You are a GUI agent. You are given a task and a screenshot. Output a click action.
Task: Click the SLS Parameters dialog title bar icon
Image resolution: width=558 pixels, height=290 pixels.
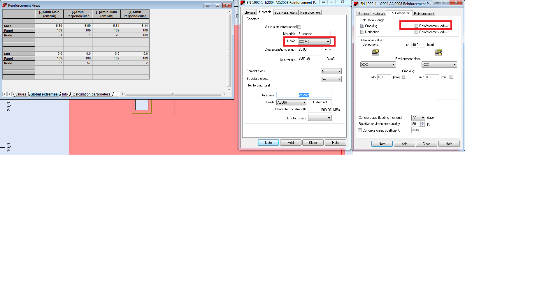pyautogui.click(x=356, y=4)
